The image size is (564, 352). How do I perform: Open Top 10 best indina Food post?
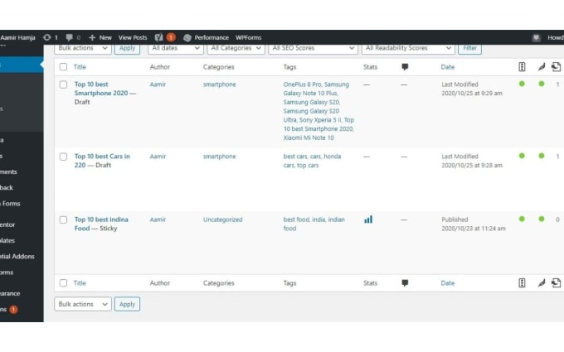101,224
